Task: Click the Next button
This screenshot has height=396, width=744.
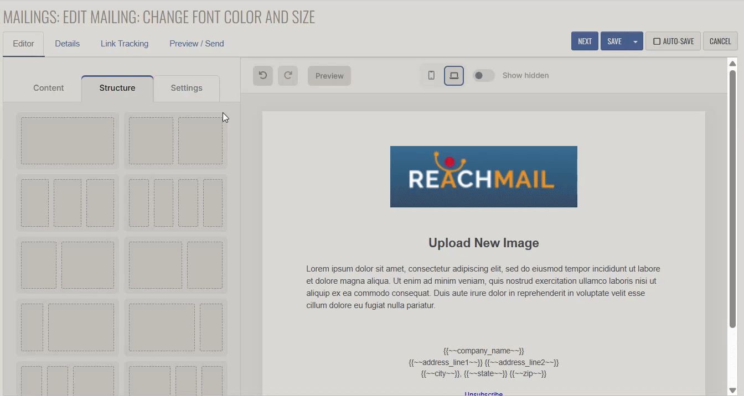Action: pyautogui.click(x=585, y=41)
